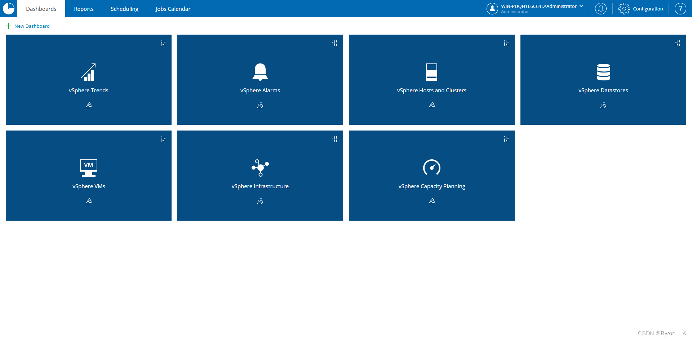This screenshot has width=692, height=340.
Task: Click the VM monitor icon on vSphere VMs tile
Action: coord(88,168)
